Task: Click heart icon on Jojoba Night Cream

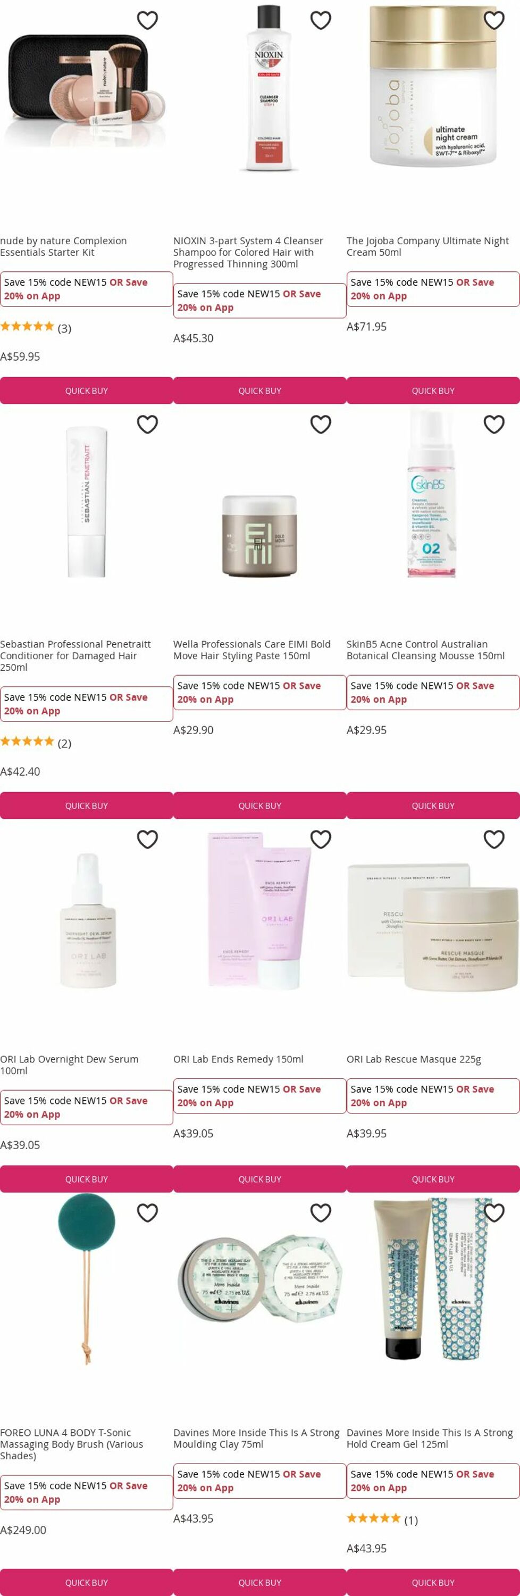Action: (494, 20)
